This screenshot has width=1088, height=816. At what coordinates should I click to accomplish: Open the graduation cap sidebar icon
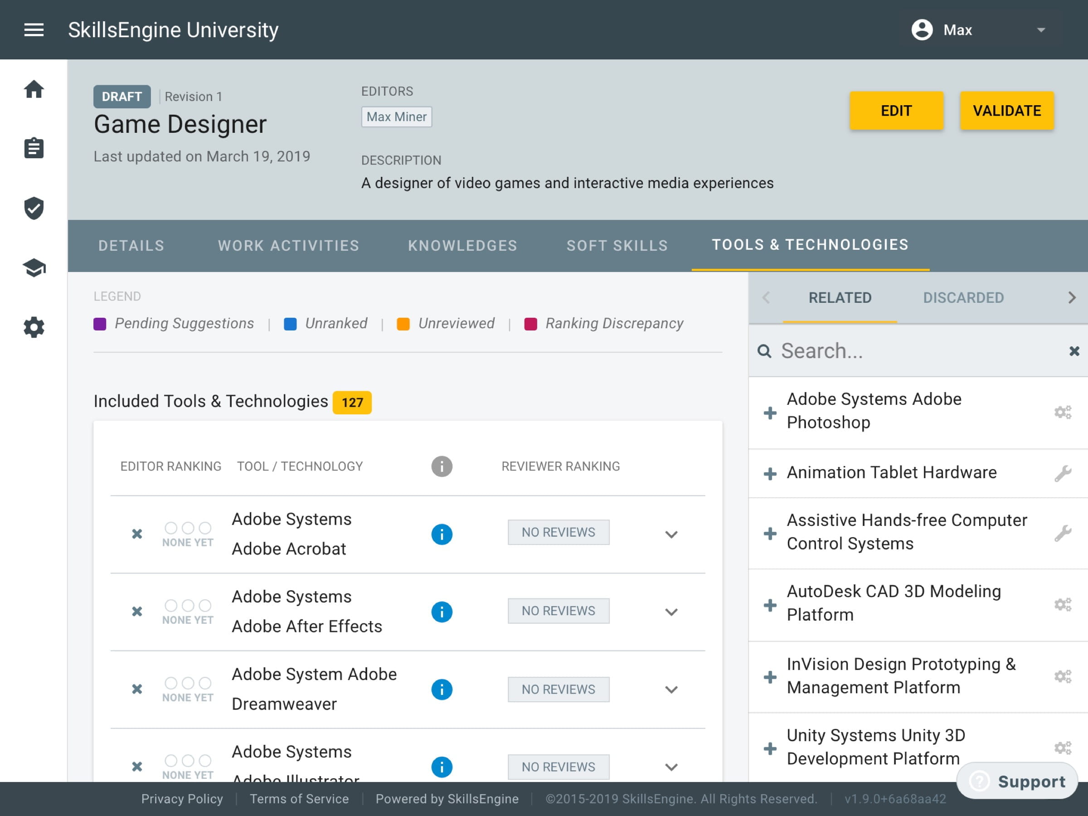coord(34,268)
